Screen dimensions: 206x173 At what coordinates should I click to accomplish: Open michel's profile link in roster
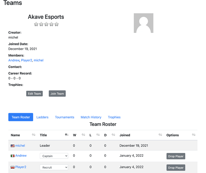[x=20, y=146]
